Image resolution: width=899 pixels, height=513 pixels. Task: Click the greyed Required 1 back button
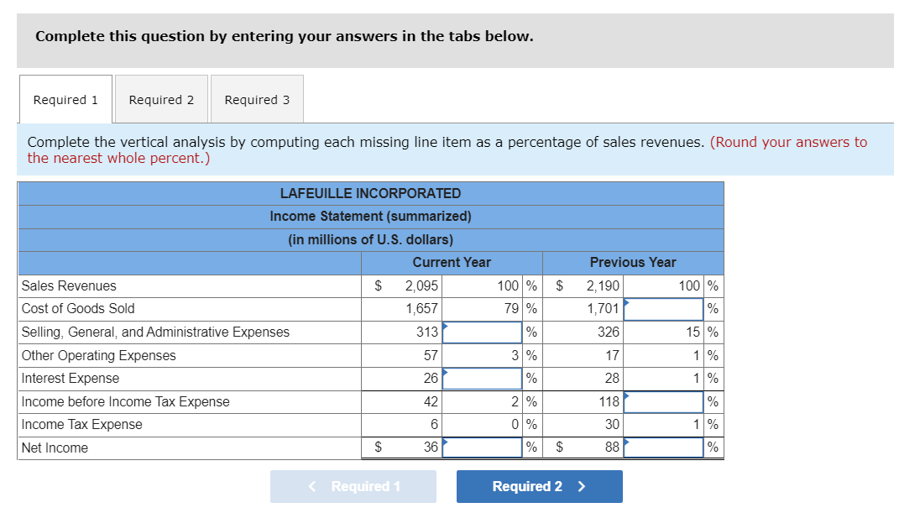[x=353, y=487]
